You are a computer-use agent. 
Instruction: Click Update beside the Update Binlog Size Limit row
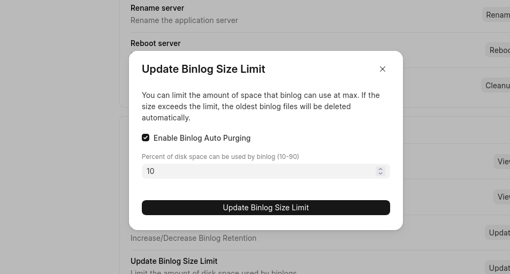coord(499,268)
